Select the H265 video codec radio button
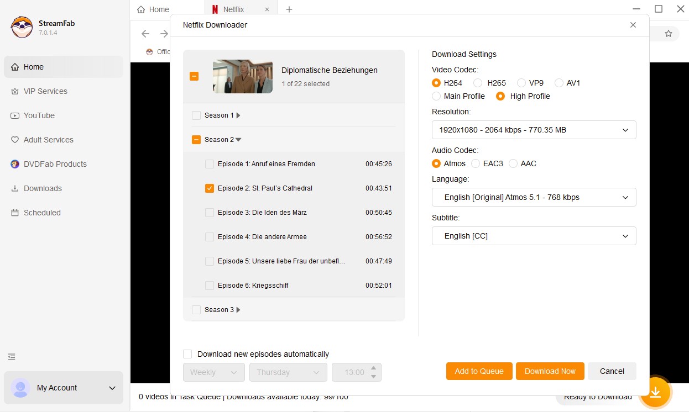Viewport: 689px width, 412px height. tap(477, 83)
